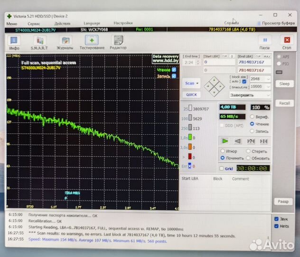
Task: Click the QUICK scan button
Action: point(191,95)
